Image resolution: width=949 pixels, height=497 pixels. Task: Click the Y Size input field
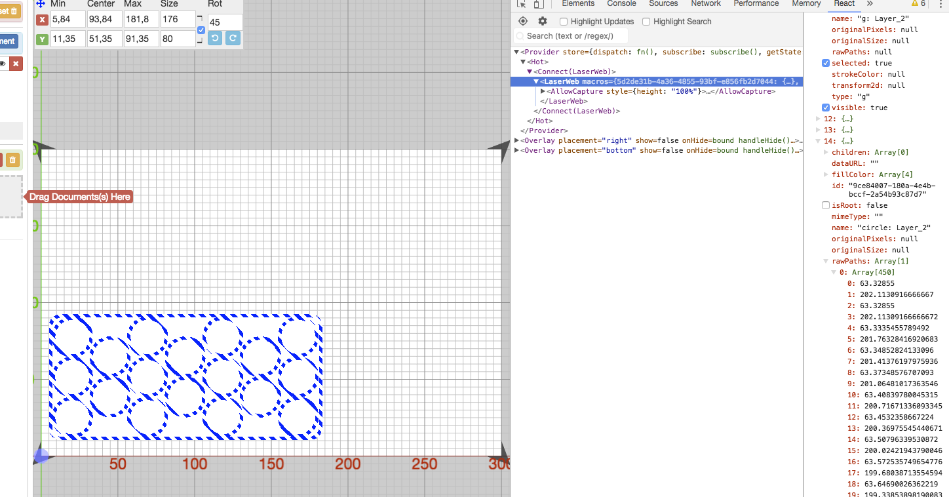[x=178, y=39]
